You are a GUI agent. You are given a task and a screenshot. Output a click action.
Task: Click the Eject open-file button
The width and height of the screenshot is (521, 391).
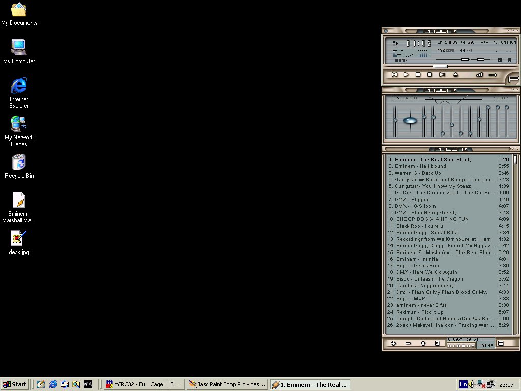coord(455,75)
